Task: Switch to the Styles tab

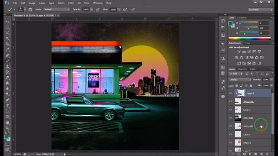Action: [247, 43]
